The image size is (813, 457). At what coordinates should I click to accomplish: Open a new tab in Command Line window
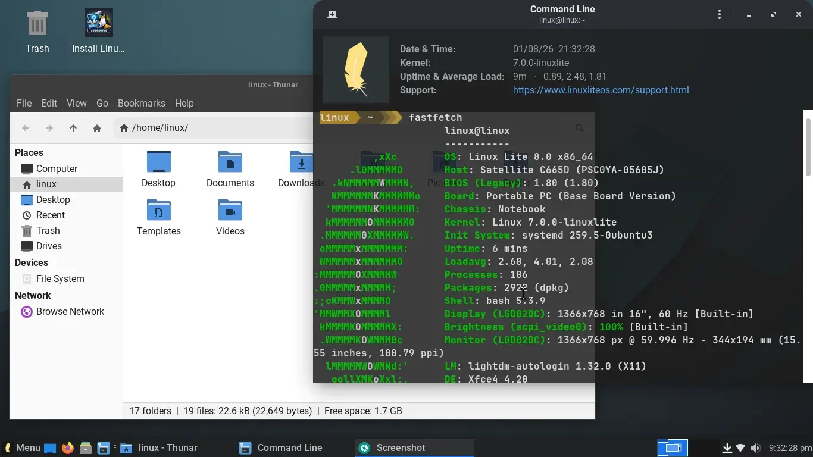point(332,14)
